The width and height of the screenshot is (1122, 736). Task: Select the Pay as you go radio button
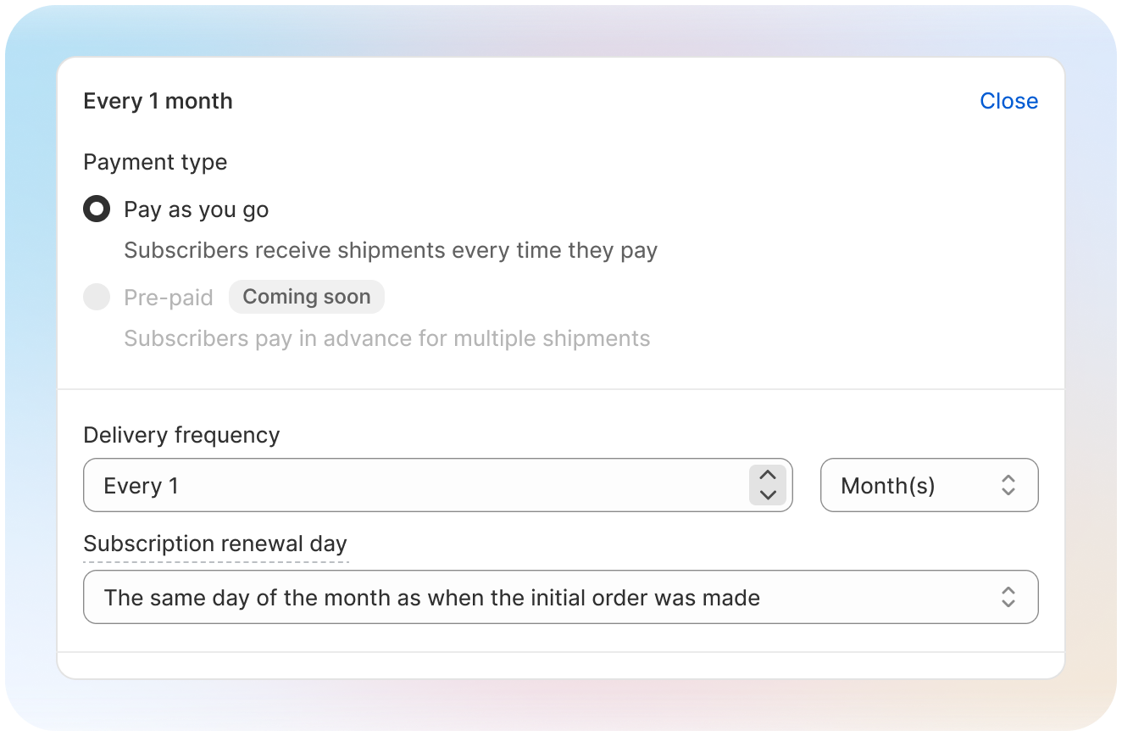pyautogui.click(x=97, y=209)
